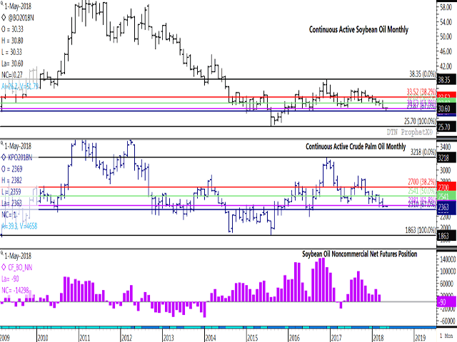Click the 'H = 30.80' high value
Screen dimensions: 457x342
click(x=12, y=41)
